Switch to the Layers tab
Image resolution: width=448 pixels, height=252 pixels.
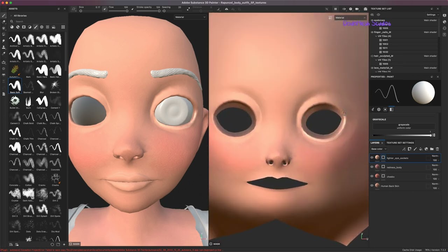click(375, 143)
